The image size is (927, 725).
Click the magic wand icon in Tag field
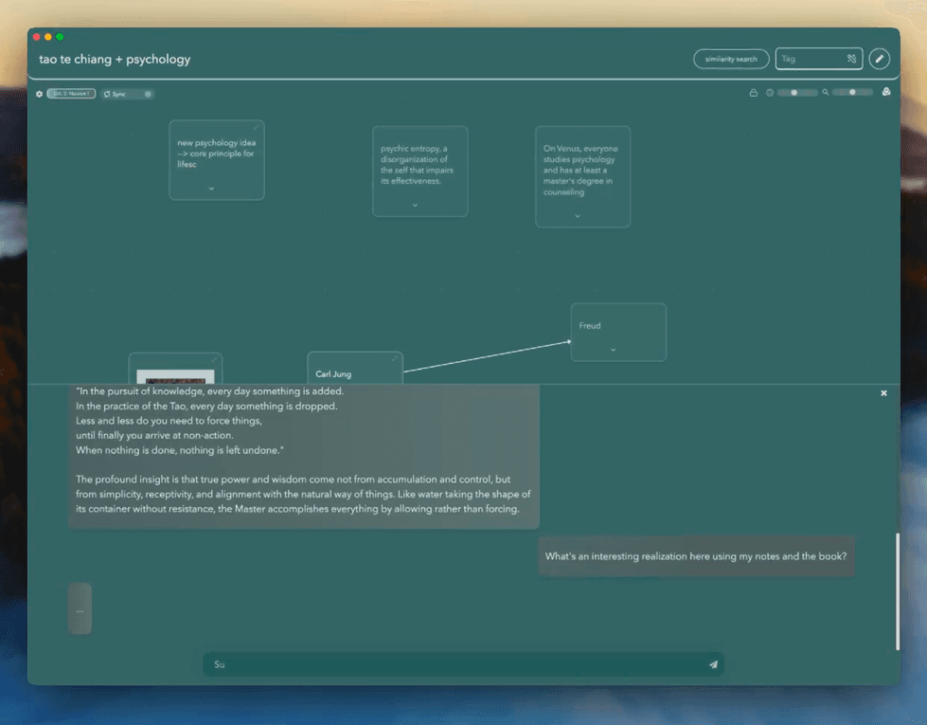click(851, 59)
